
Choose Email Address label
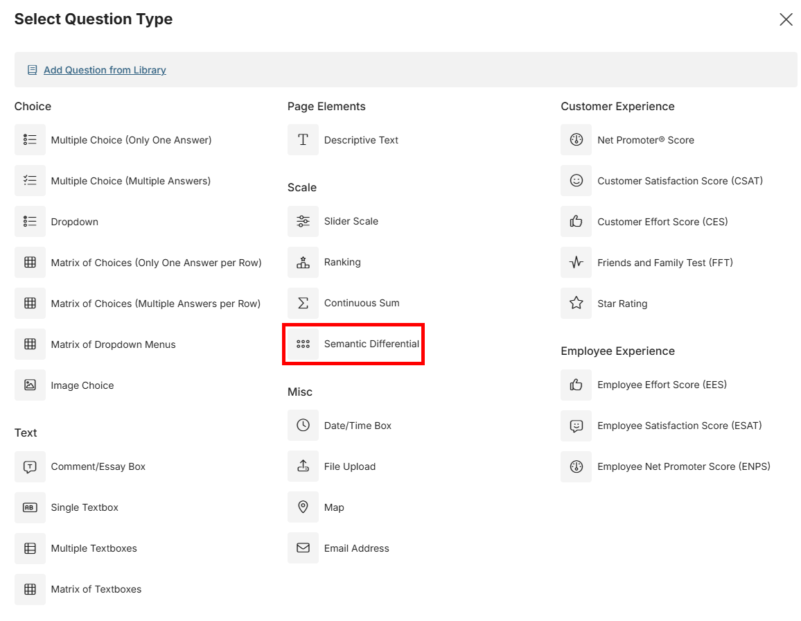[x=357, y=548]
